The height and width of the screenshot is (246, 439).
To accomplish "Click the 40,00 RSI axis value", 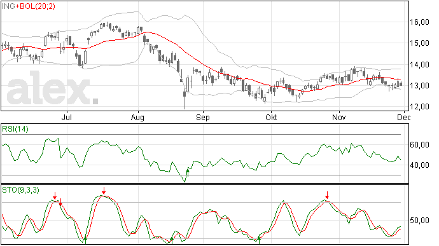I will 420,165.
